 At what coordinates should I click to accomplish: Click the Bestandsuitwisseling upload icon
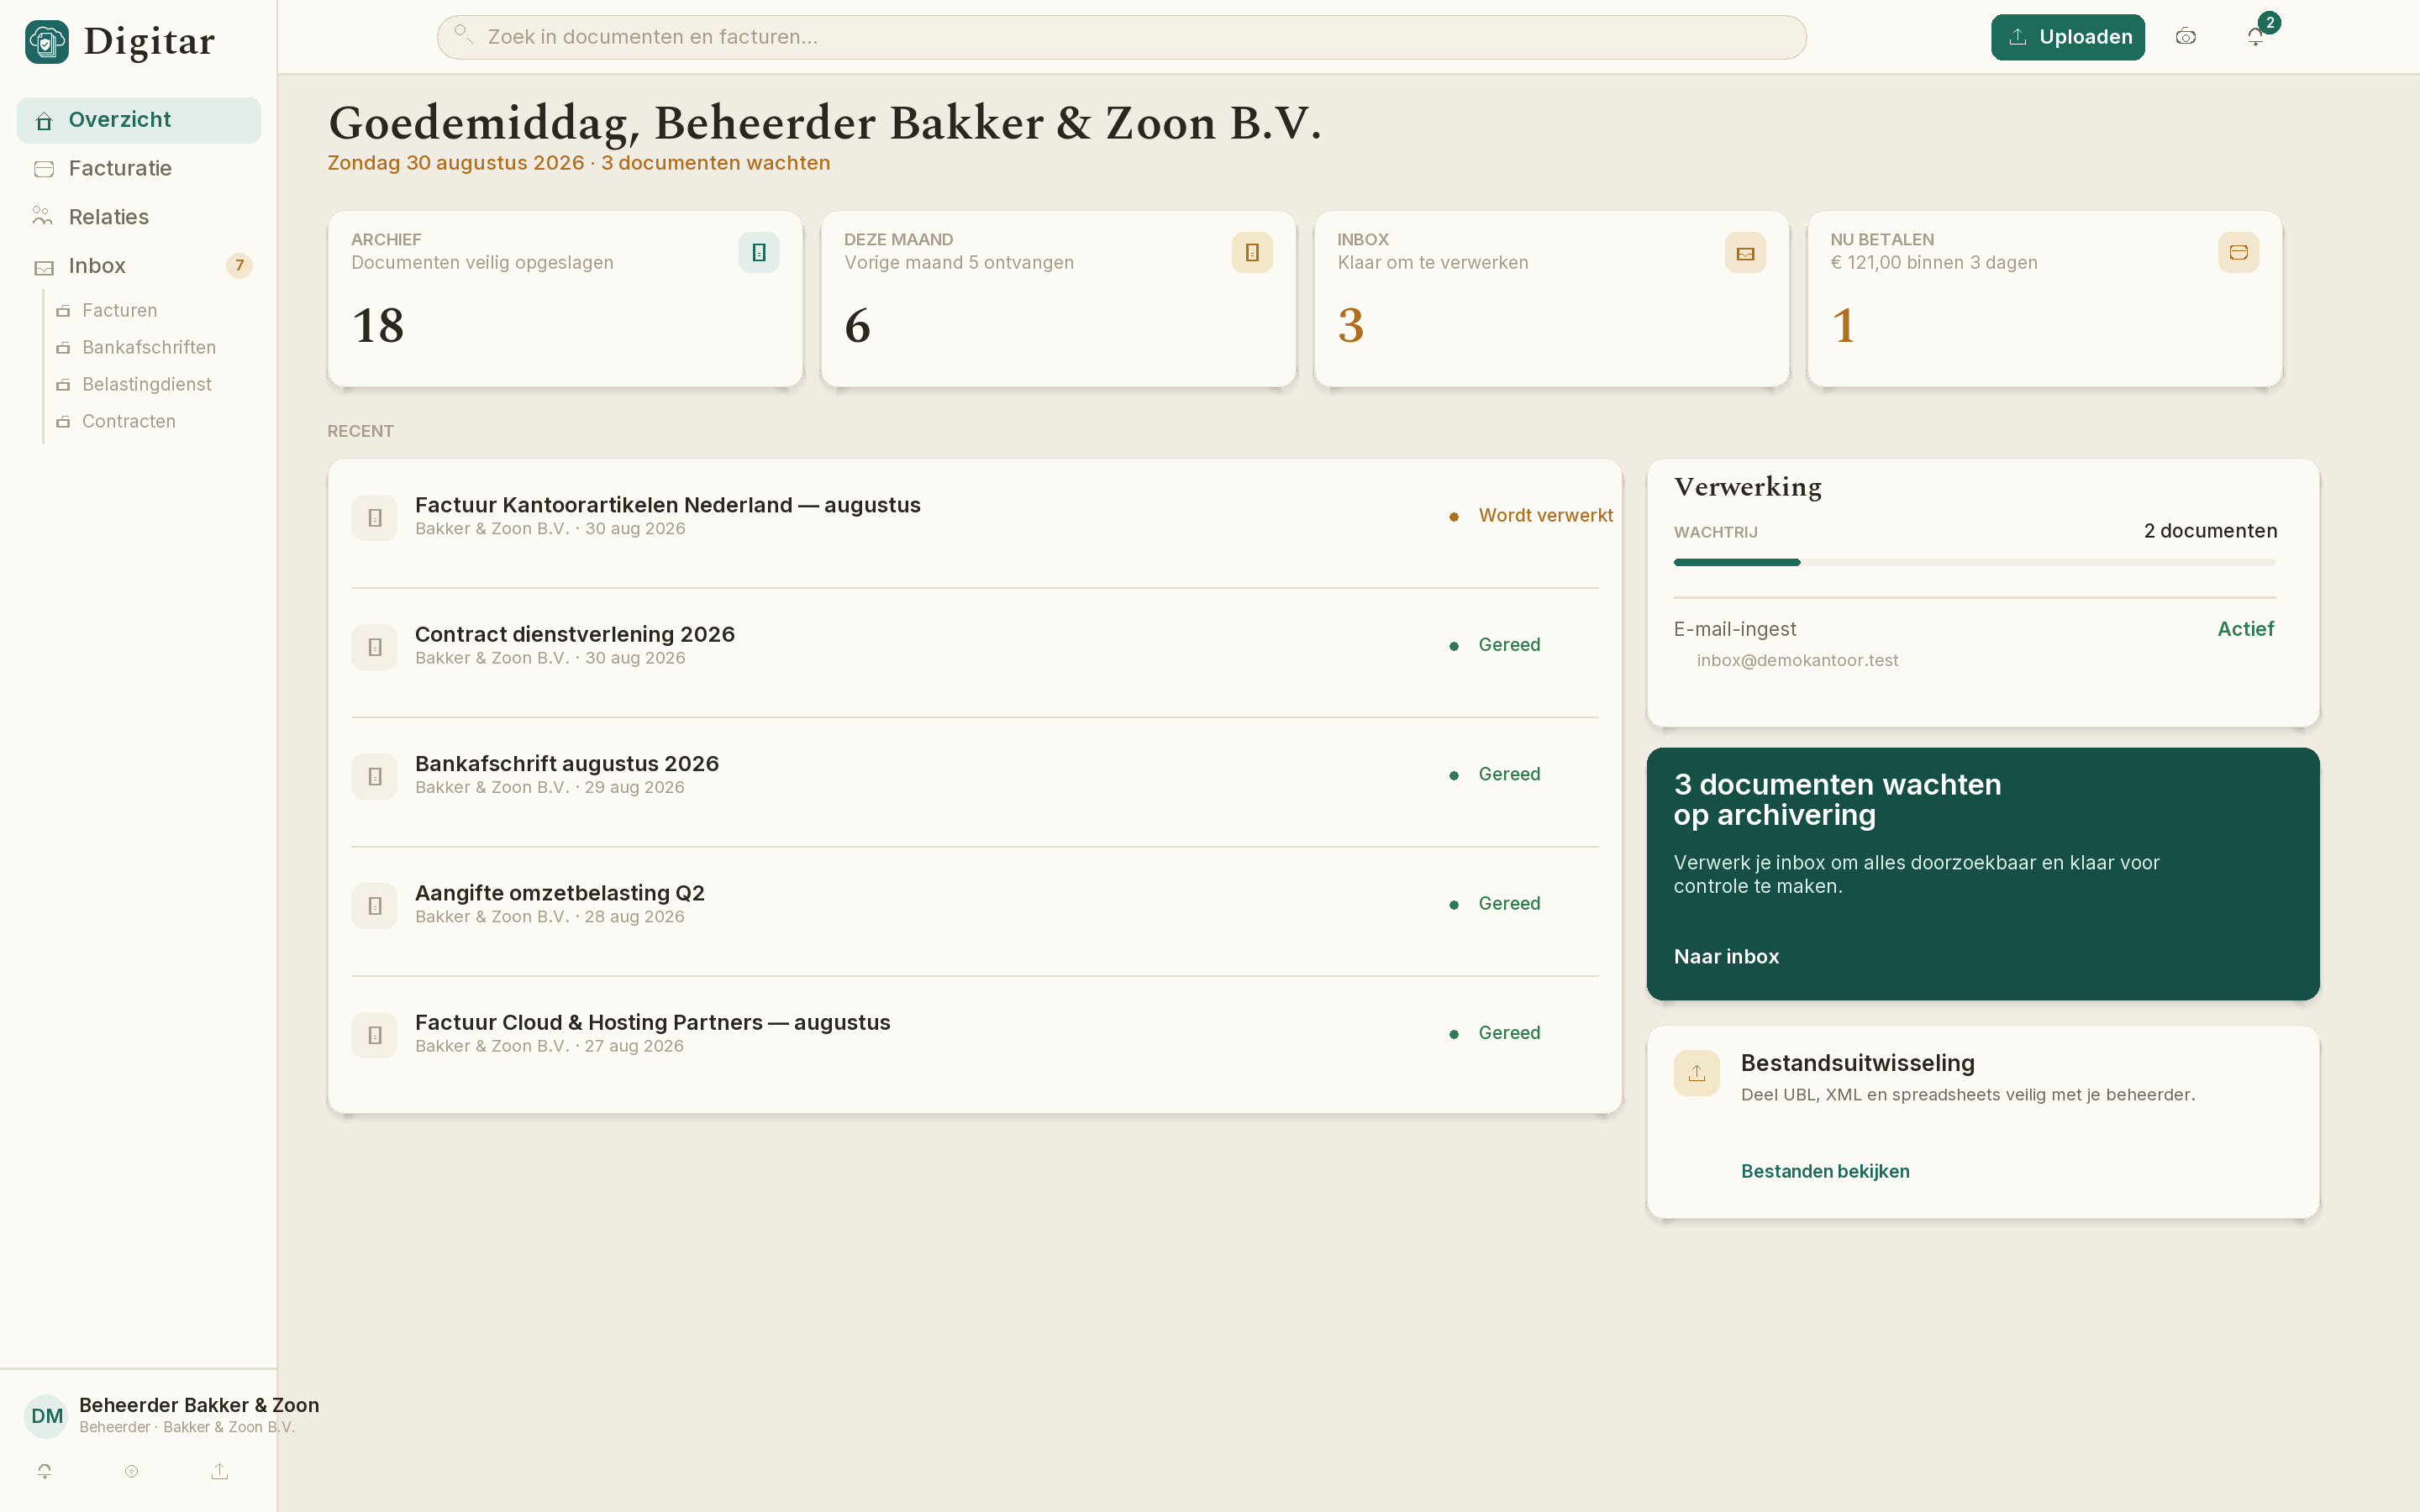click(1697, 1073)
